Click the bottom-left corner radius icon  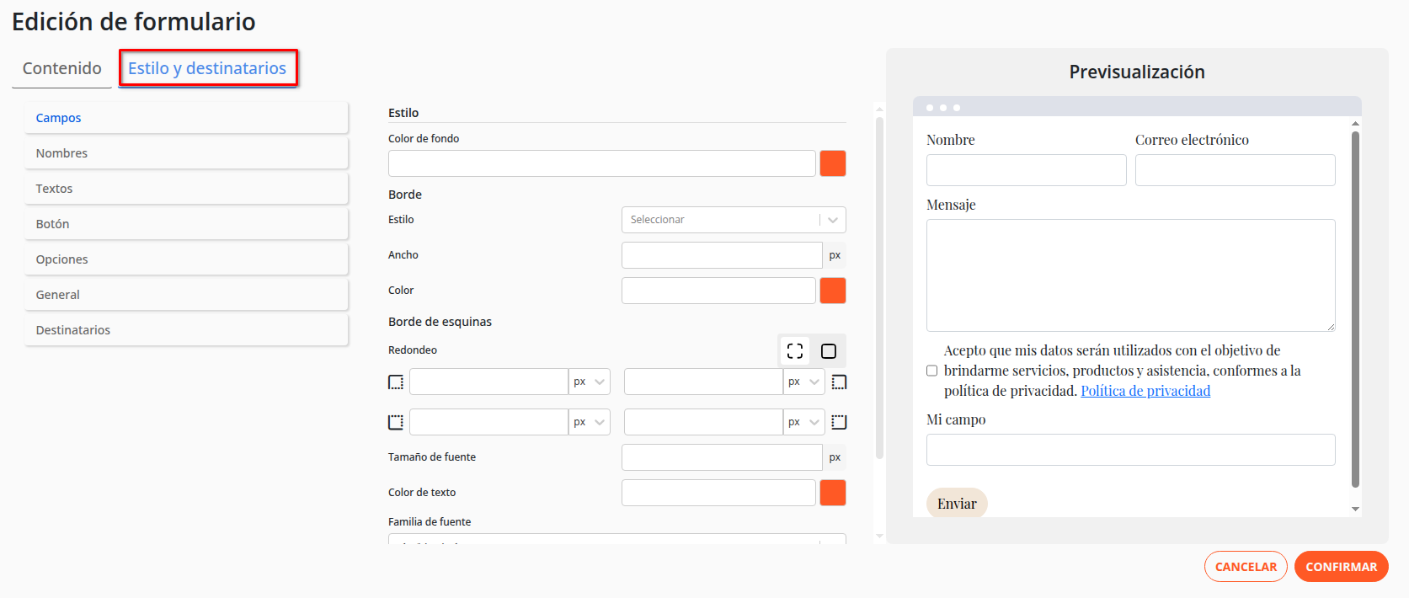pyautogui.click(x=396, y=422)
